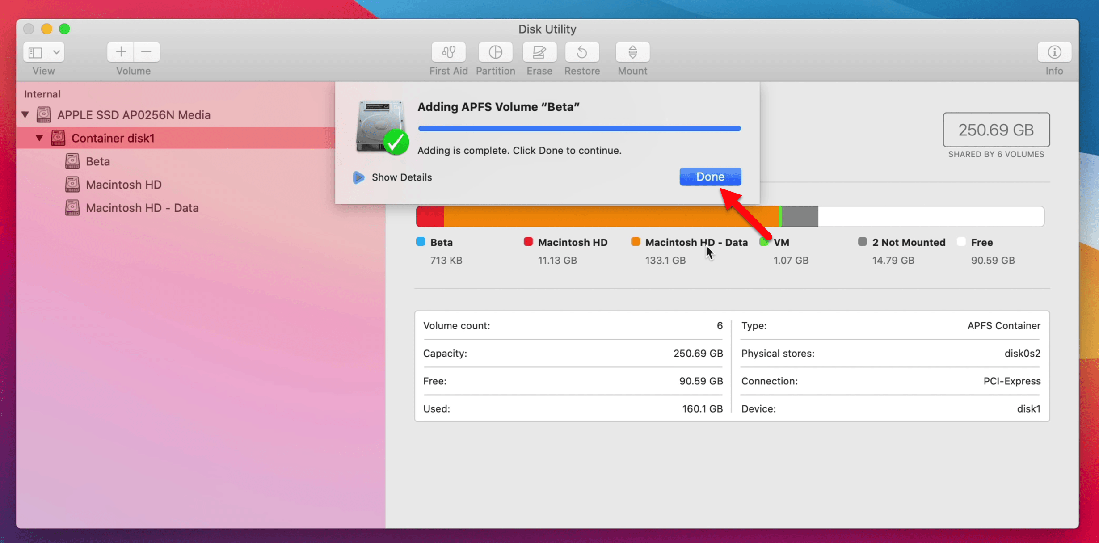Collapse Container disk1 disclosure triangle
1099x543 pixels.
tap(39, 138)
